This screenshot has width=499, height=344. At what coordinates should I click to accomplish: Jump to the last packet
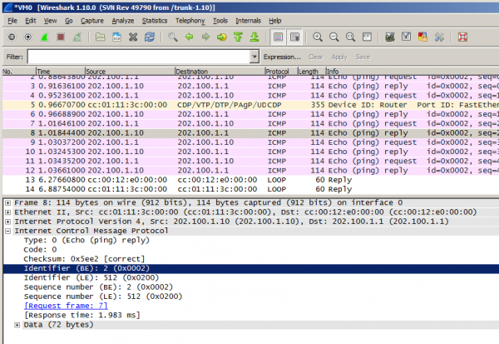pos(254,37)
